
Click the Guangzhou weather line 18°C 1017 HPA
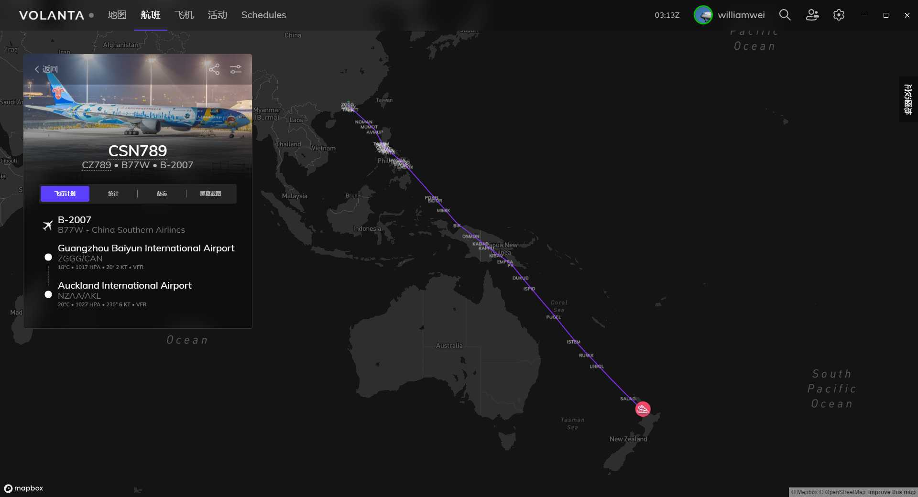coord(100,267)
